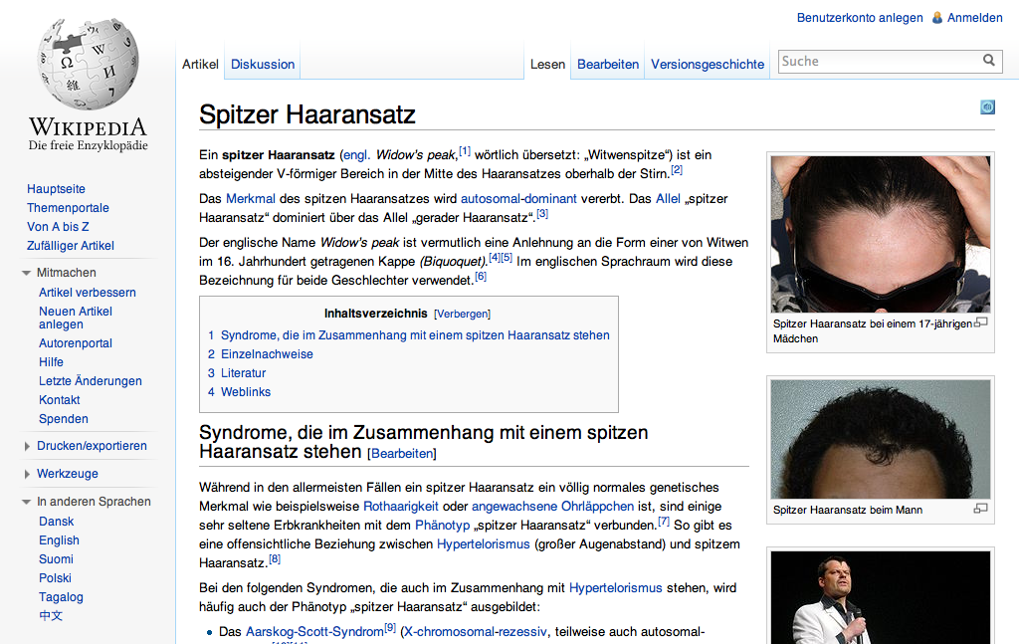Click the search magnifier icon
The image size is (1019, 644).
(988, 61)
